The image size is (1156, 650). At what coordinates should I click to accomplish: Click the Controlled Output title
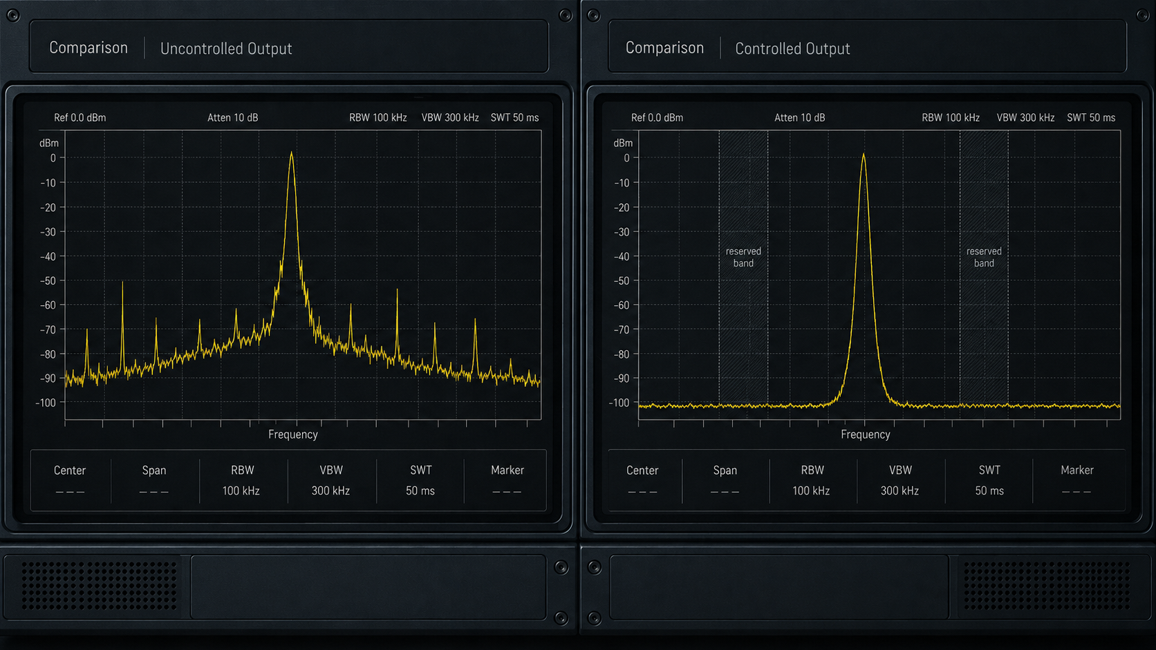point(792,48)
